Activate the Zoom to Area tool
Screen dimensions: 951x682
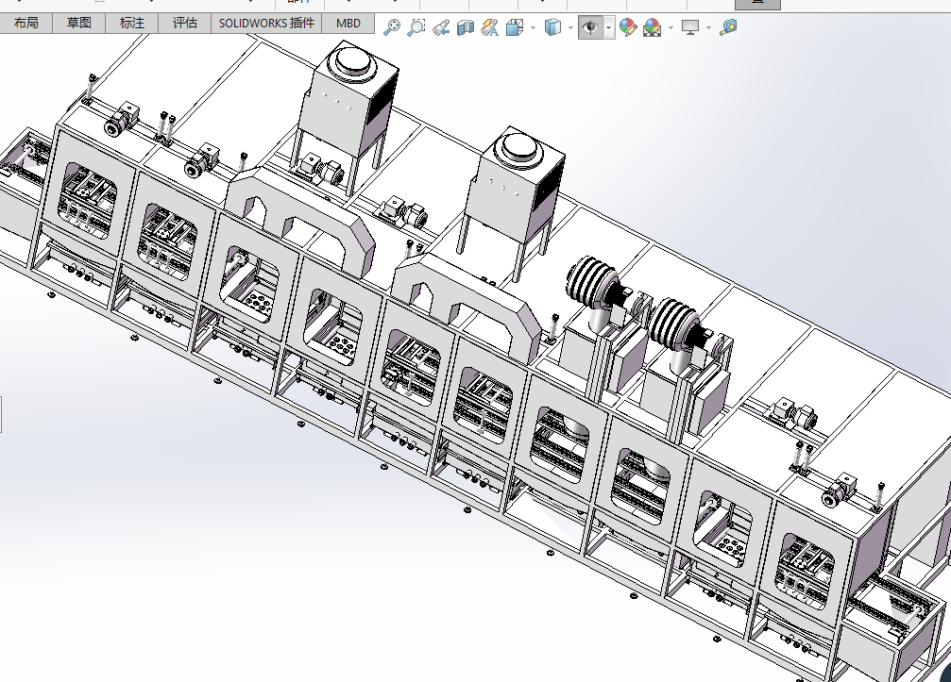pos(416,28)
